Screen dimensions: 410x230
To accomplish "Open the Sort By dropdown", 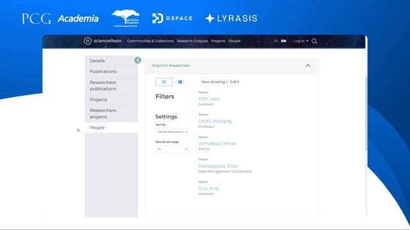I will click(172, 132).
